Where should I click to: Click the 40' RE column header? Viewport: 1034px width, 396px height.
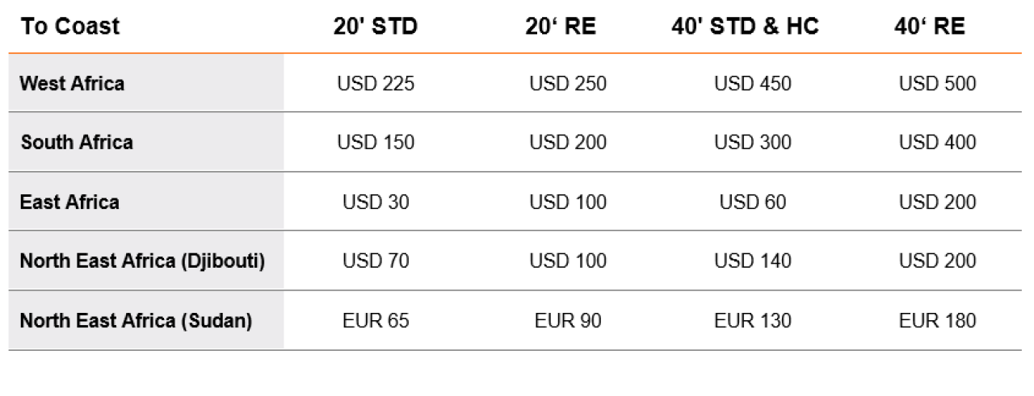[x=930, y=26]
